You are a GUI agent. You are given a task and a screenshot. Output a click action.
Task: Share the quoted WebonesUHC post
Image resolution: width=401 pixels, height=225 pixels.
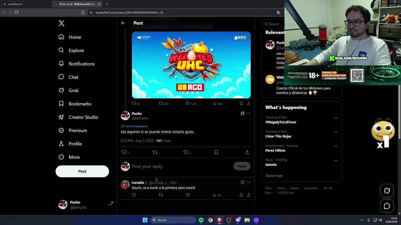pos(248,103)
